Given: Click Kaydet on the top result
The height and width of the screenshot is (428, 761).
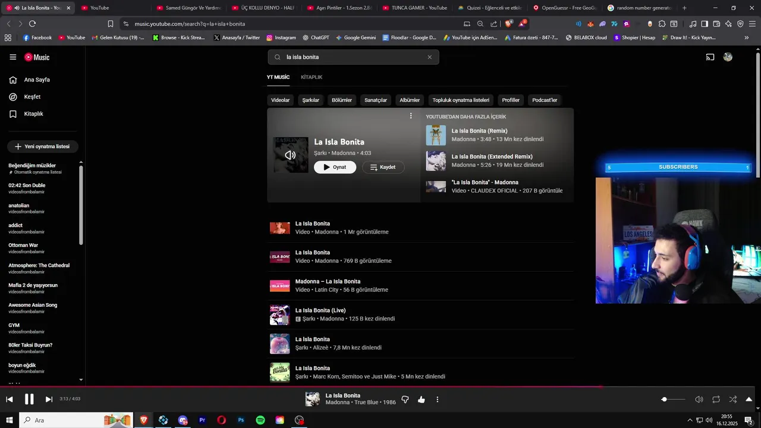Looking at the screenshot, I should click(x=383, y=167).
